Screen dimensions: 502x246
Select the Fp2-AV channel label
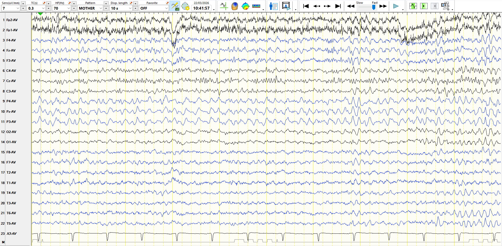coord(12,20)
